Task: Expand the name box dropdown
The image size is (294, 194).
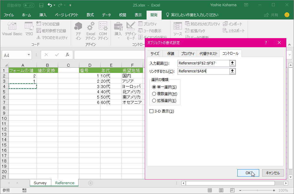Action: pyautogui.click(x=29, y=55)
